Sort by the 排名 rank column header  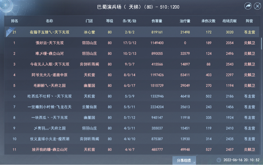(x=15, y=21)
